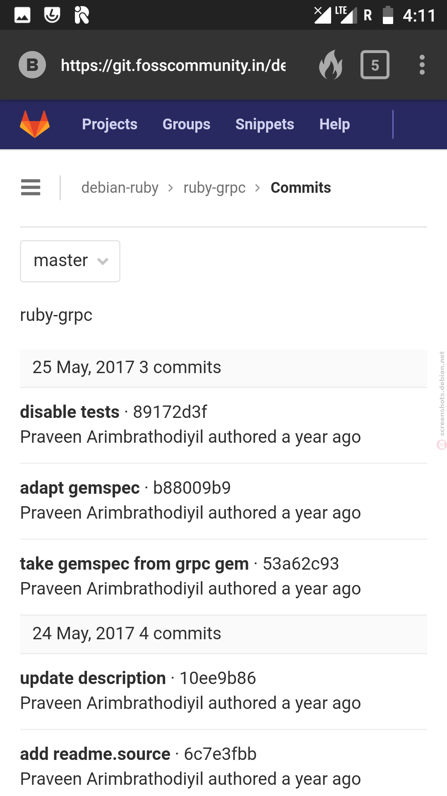447x796 pixels.
Task: Open the hamburger sidebar menu
Action: pos(31,187)
